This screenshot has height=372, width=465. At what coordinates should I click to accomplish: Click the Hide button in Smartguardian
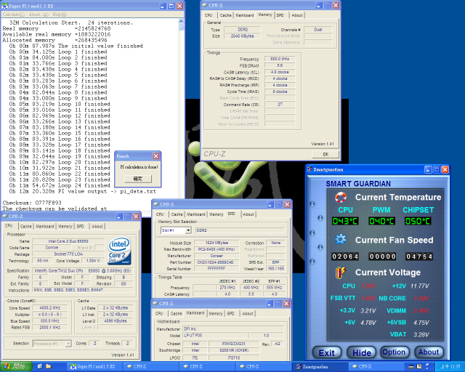362,352
